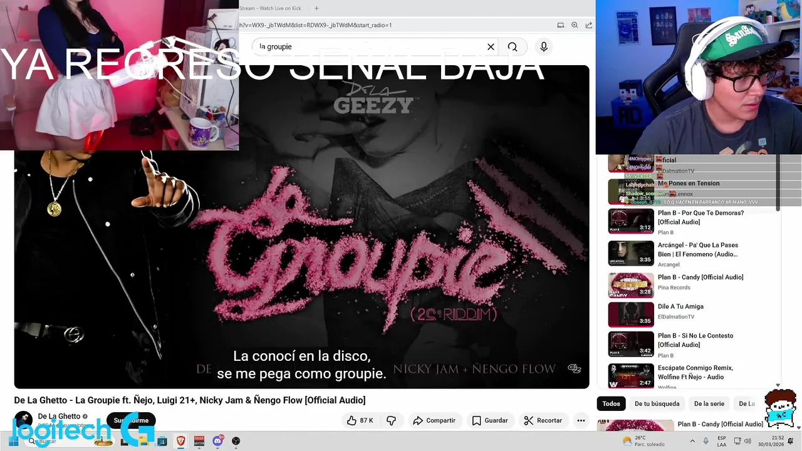Click channel name Arcangel under the playlist item
Image resolution: width=802 pixels, height=451 pixels.
coord(669,264)
